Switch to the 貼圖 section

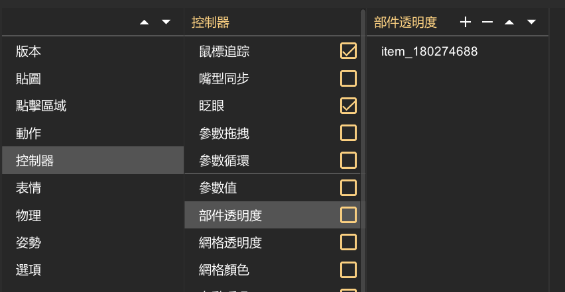pos(93,79)
